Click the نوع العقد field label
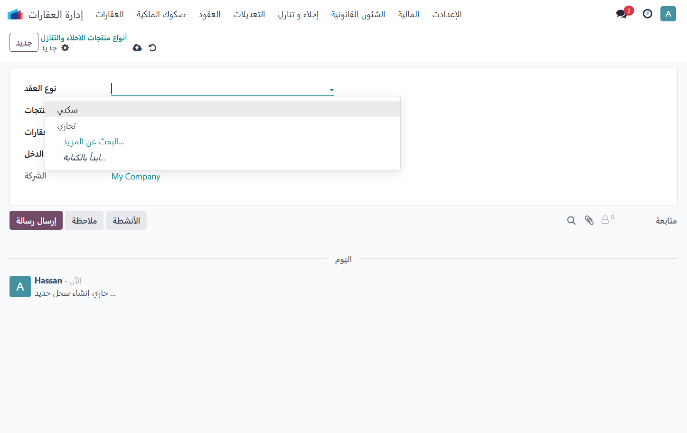 (40, 88)
